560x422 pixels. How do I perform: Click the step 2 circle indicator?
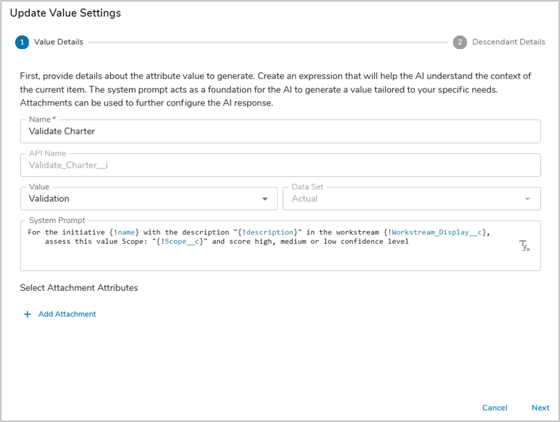[460, 42]
